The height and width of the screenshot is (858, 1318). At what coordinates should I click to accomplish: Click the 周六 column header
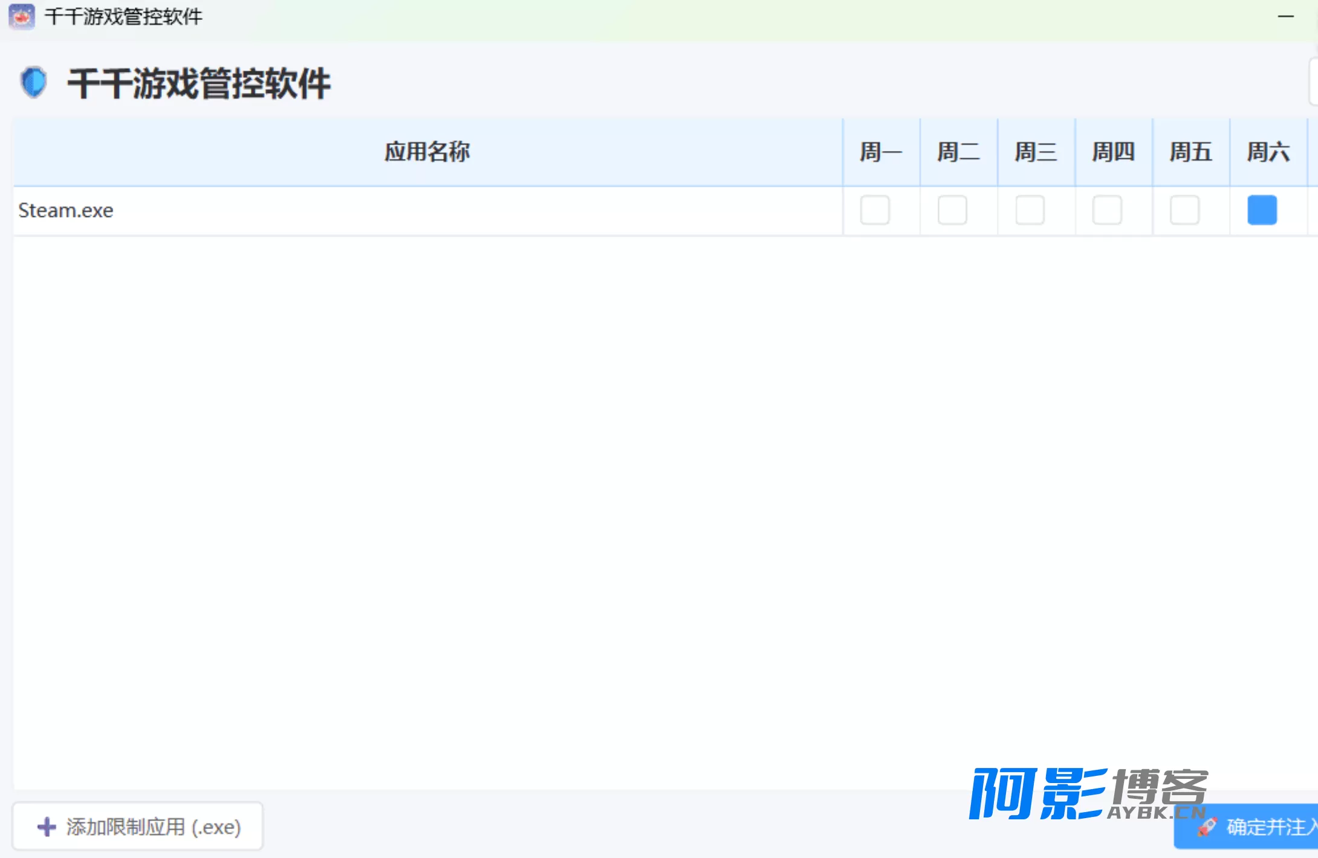point(1268,152)
